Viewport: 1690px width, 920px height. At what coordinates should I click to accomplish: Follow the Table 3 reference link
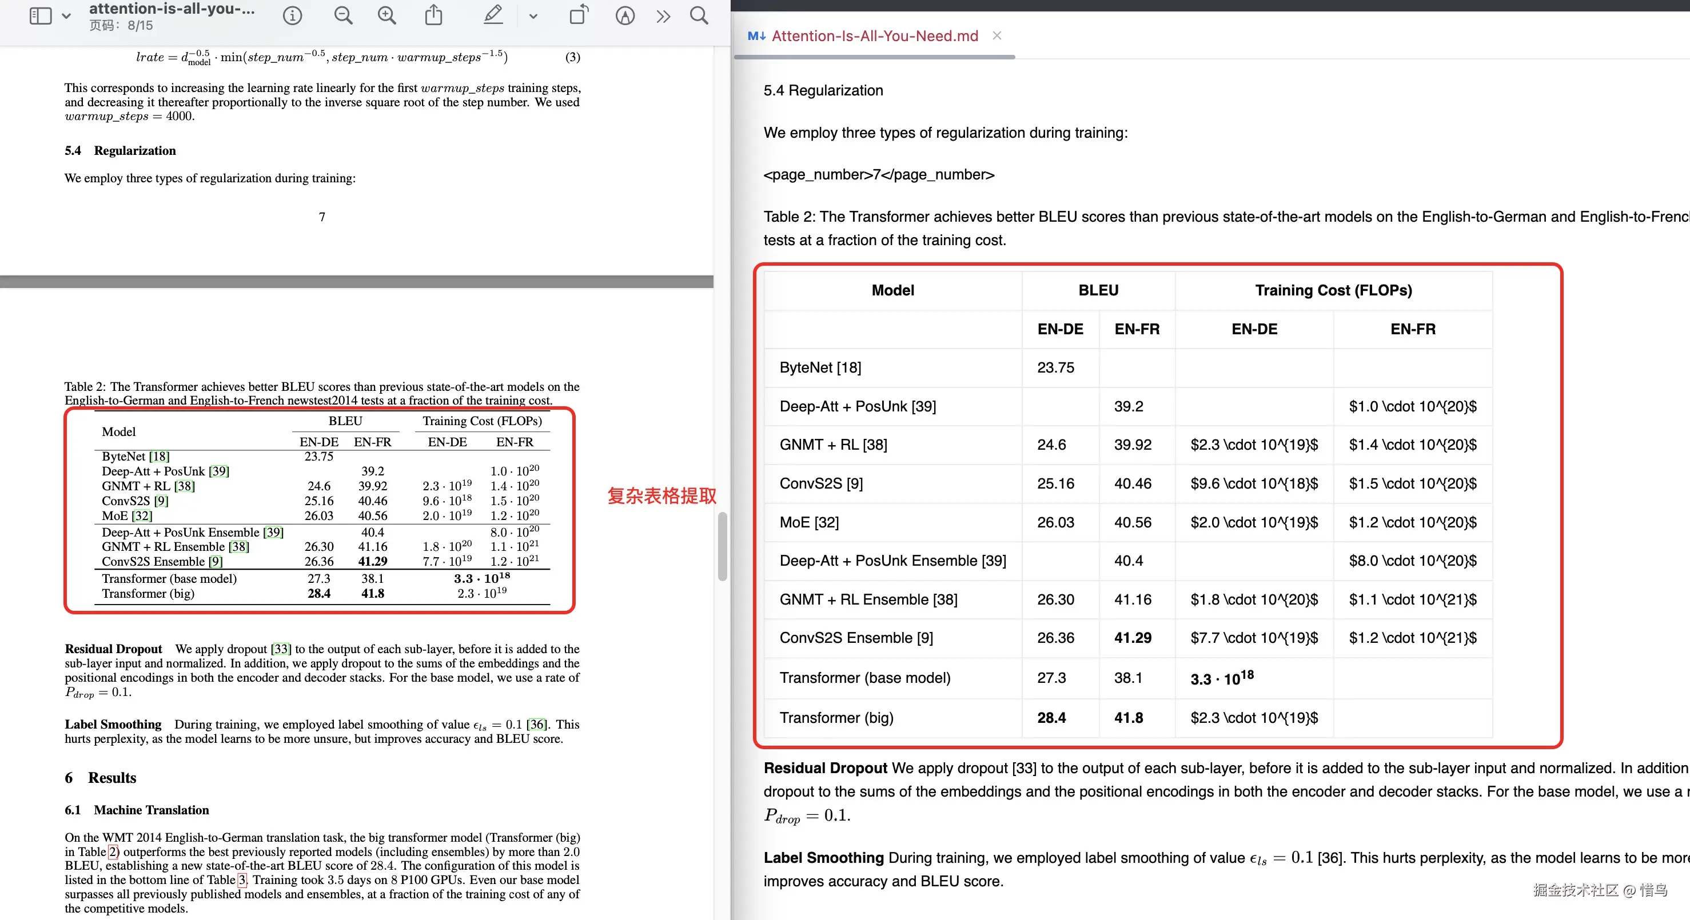pyautogui.click(x=241, y=879)
